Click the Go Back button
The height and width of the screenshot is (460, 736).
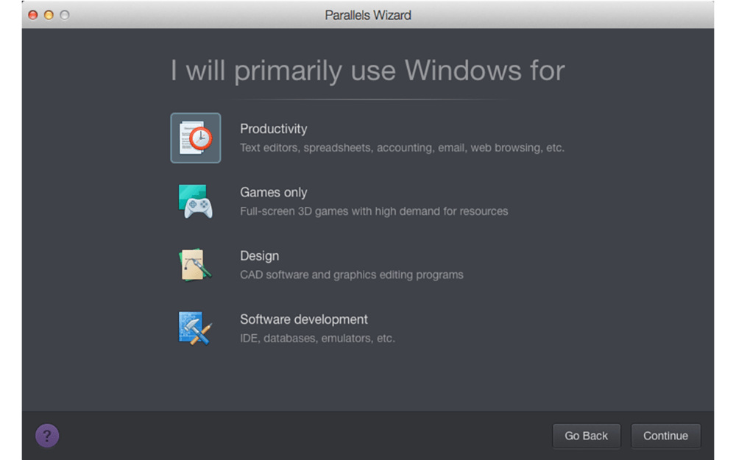click(587, 436)
